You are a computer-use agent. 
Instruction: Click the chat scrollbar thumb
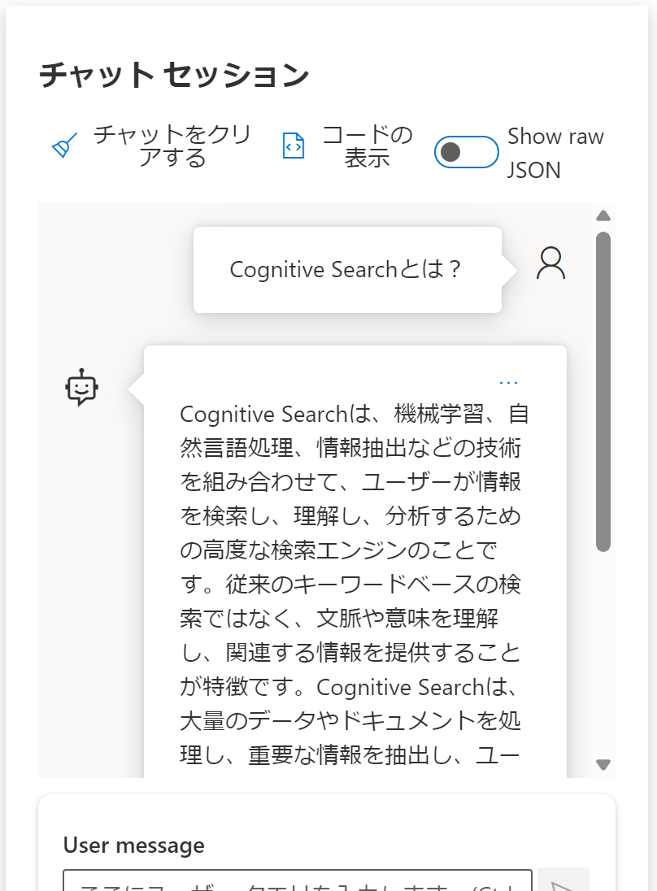pyautogui.click(x=603, y=392)
